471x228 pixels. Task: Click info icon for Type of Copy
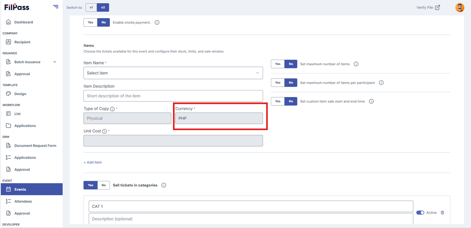tap(112, 109)
